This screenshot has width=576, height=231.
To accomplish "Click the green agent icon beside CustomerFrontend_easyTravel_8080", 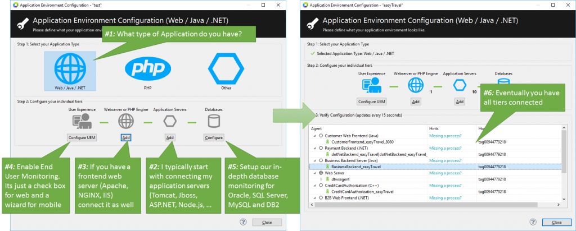I will pos(327,142).
